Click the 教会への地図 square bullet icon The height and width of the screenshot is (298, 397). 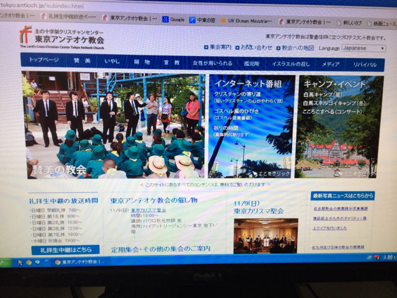[279, 47]
